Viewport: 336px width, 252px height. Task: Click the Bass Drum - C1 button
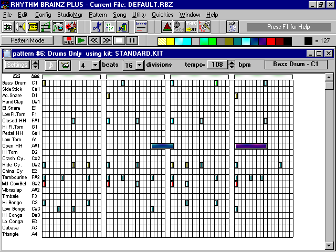[296, 65]
